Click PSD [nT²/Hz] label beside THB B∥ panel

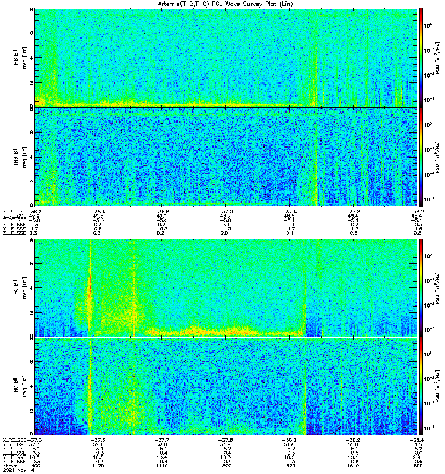(x=437, y=157)
